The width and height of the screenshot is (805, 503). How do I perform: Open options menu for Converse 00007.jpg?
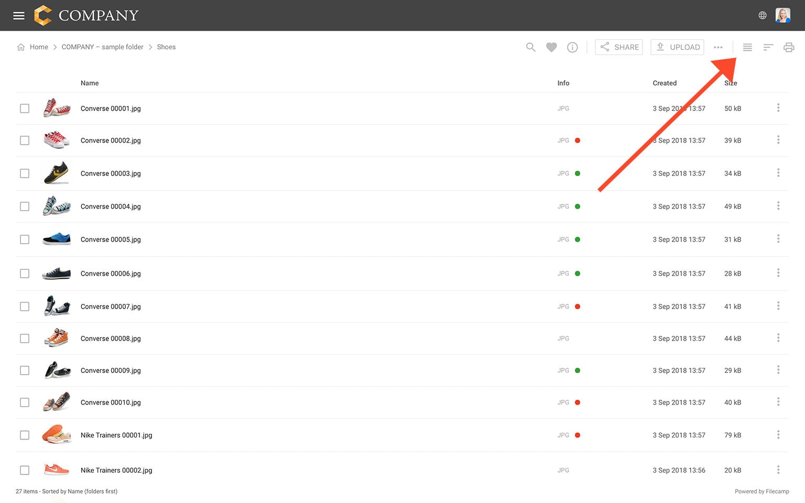click(778, 305)
